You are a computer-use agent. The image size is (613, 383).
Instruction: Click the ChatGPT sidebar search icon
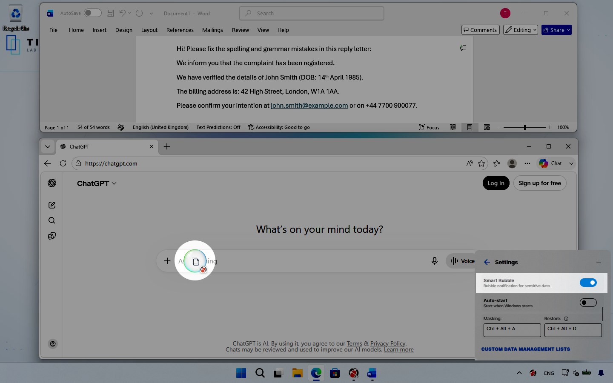point(52,220)
